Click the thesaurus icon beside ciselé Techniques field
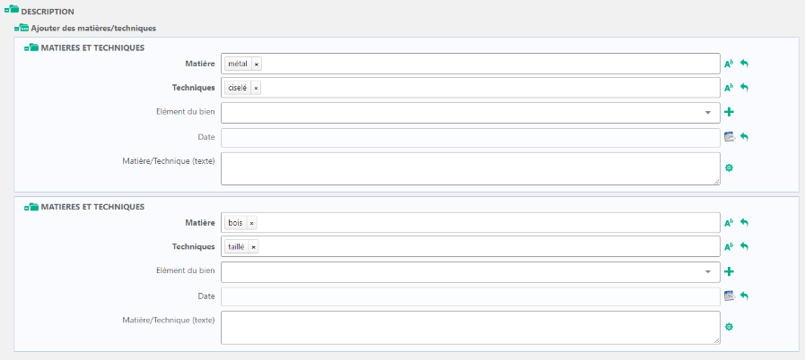Viewport: 805px width, 360px height. pyautogui.click(x=730, y=88)
